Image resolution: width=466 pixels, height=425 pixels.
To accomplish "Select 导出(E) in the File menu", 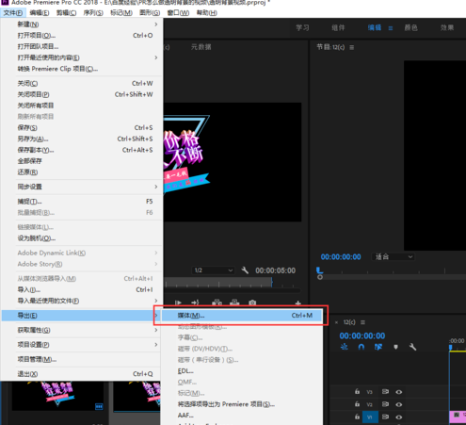I will [82, 316].
